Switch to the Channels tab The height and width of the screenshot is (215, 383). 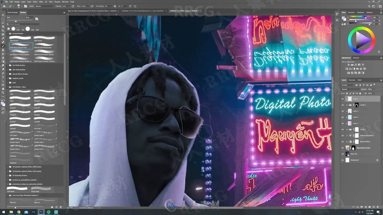352,80
